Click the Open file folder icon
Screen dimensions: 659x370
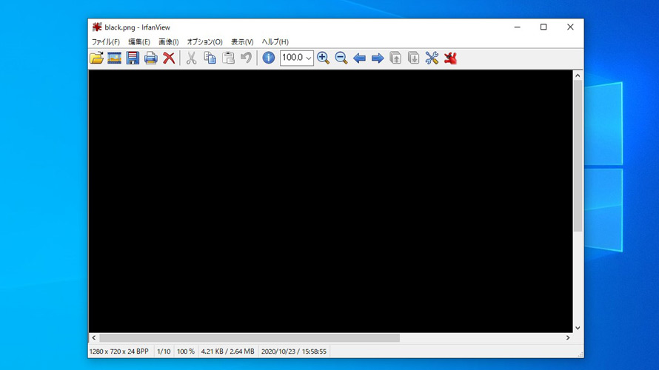[x=97, y=58]
